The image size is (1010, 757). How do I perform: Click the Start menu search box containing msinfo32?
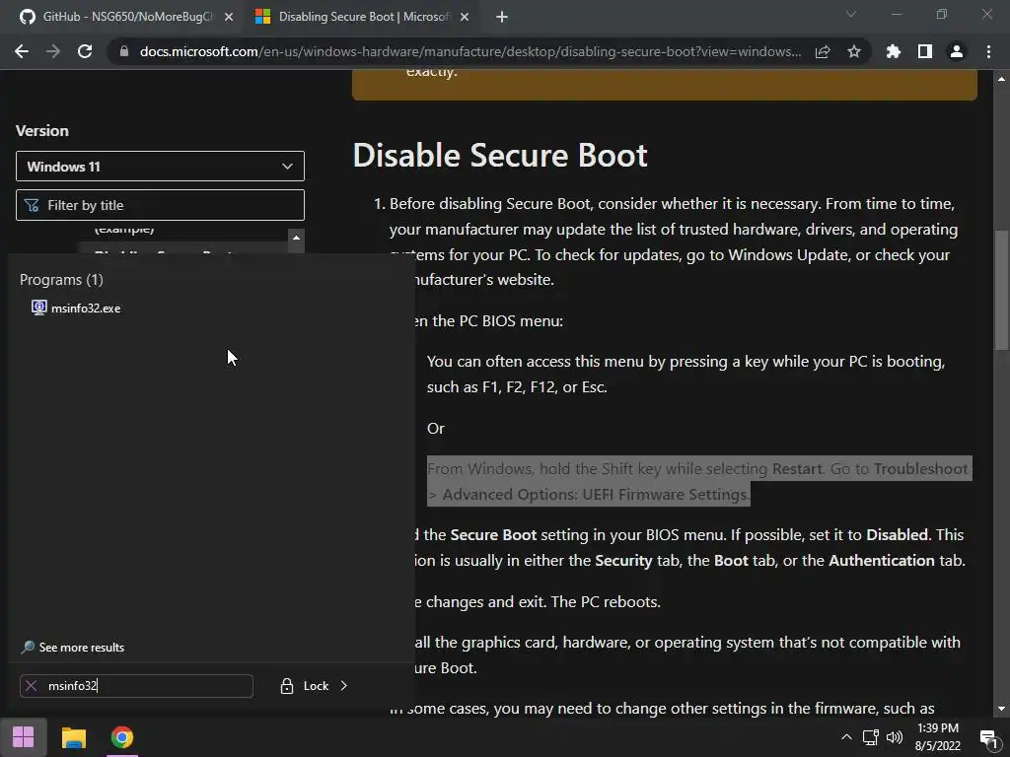click(136, 686)
